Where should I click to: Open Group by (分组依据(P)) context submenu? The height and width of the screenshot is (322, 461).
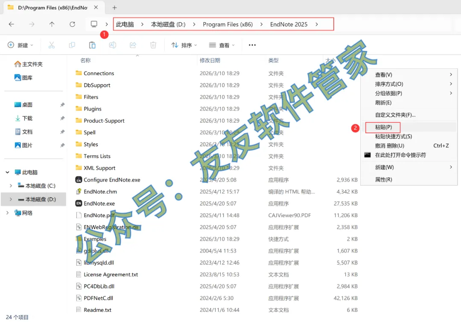409,93
